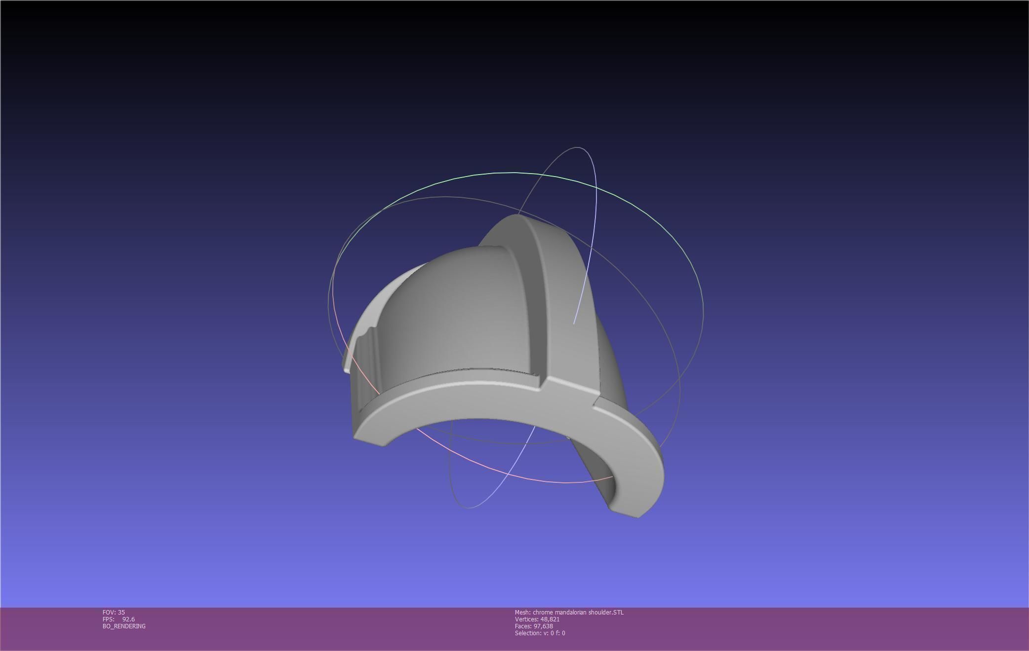Click the FPS: 92.6 readout
The image size is (1029, 651).
(119, 619)
